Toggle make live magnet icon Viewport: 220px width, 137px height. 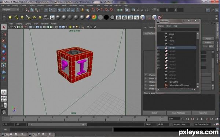(111, 10)
